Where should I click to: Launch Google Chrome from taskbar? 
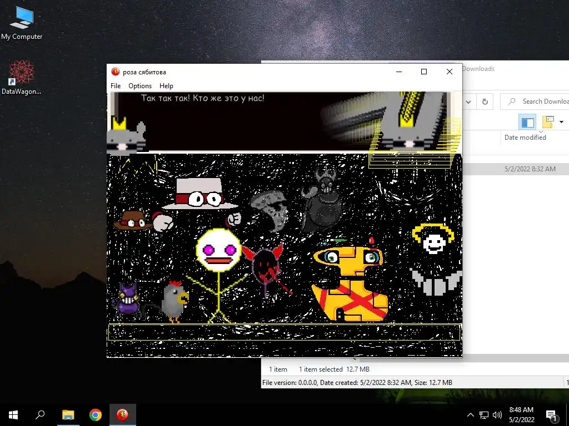(96, 415)
